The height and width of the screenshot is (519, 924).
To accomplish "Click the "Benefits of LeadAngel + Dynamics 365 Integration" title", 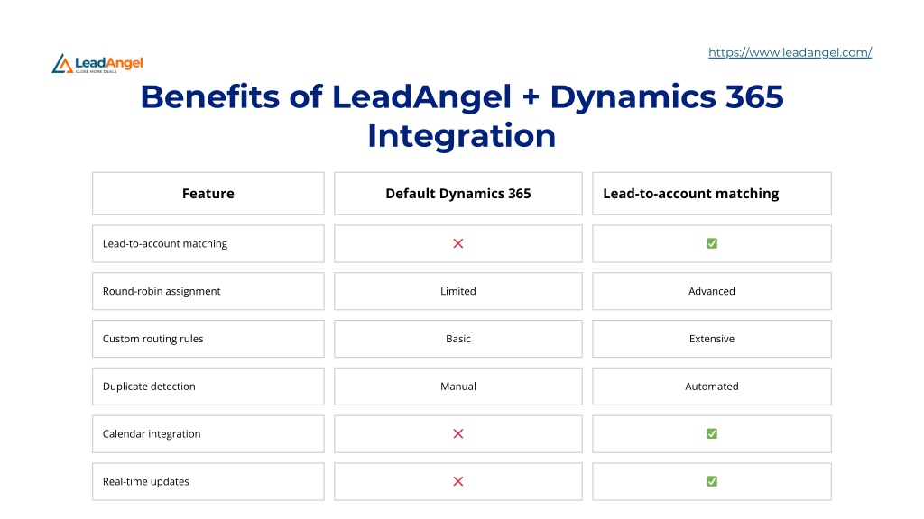I will (x=462, y=116).
